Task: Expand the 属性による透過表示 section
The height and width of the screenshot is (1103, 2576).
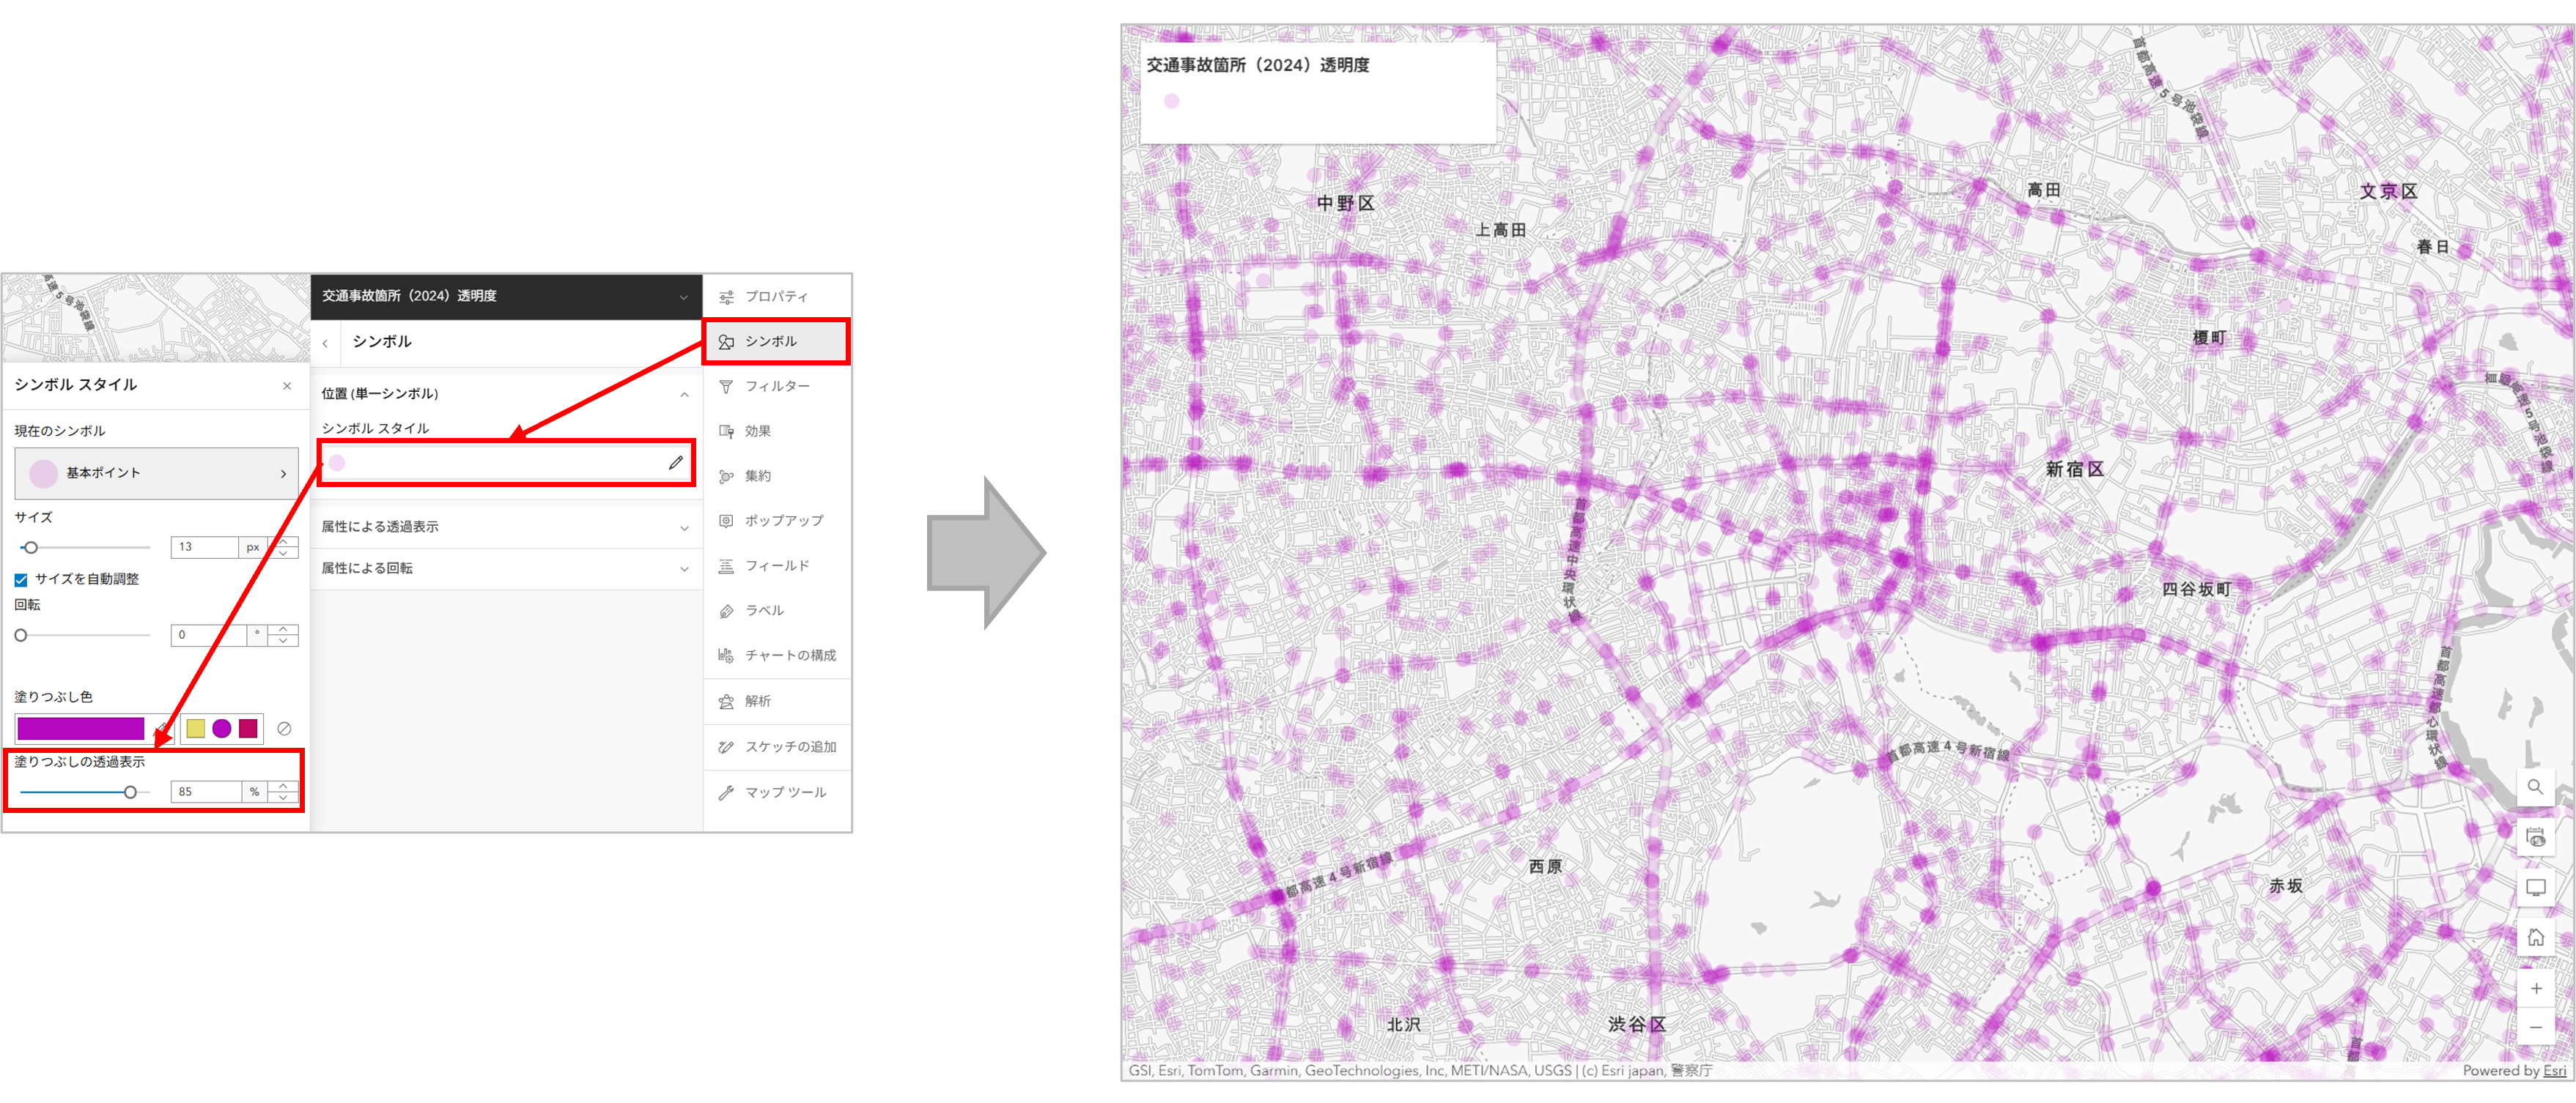Action: tap(504, 527)
